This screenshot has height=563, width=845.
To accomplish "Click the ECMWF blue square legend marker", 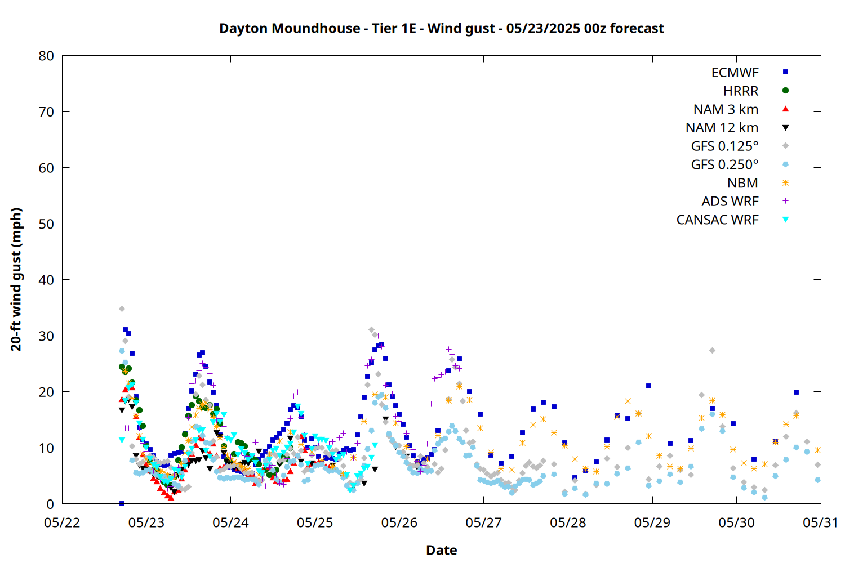I will (785, 72).
